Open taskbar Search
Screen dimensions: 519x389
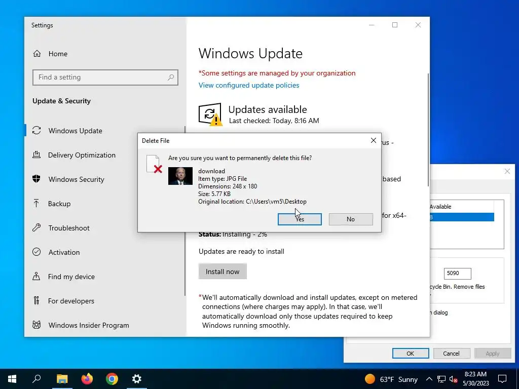click(x=36, y=379)
